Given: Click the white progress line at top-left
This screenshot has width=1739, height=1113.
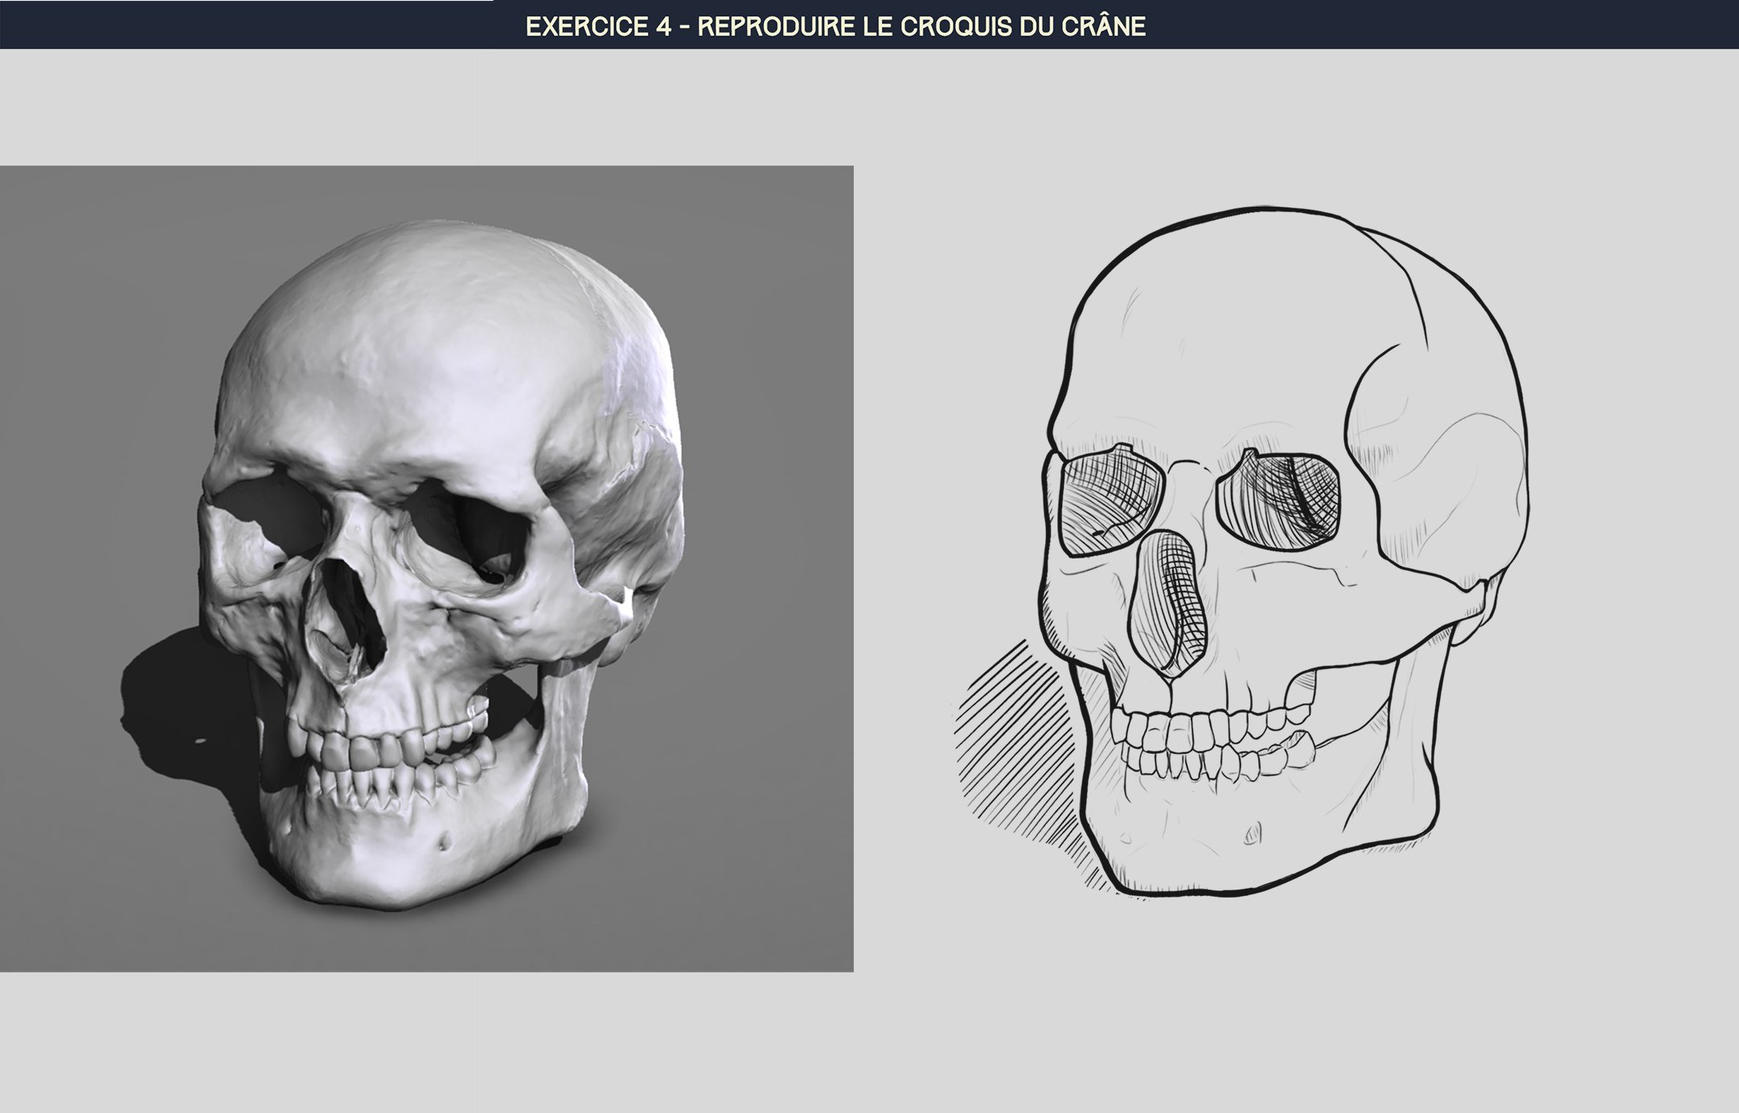Looking at the screenshot, I should (x=246, y=1).
